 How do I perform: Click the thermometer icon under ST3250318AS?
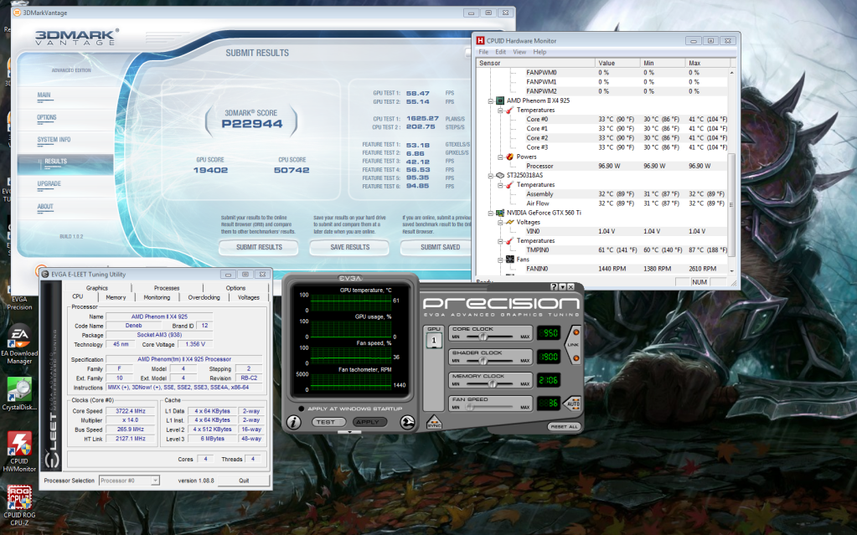509,185
